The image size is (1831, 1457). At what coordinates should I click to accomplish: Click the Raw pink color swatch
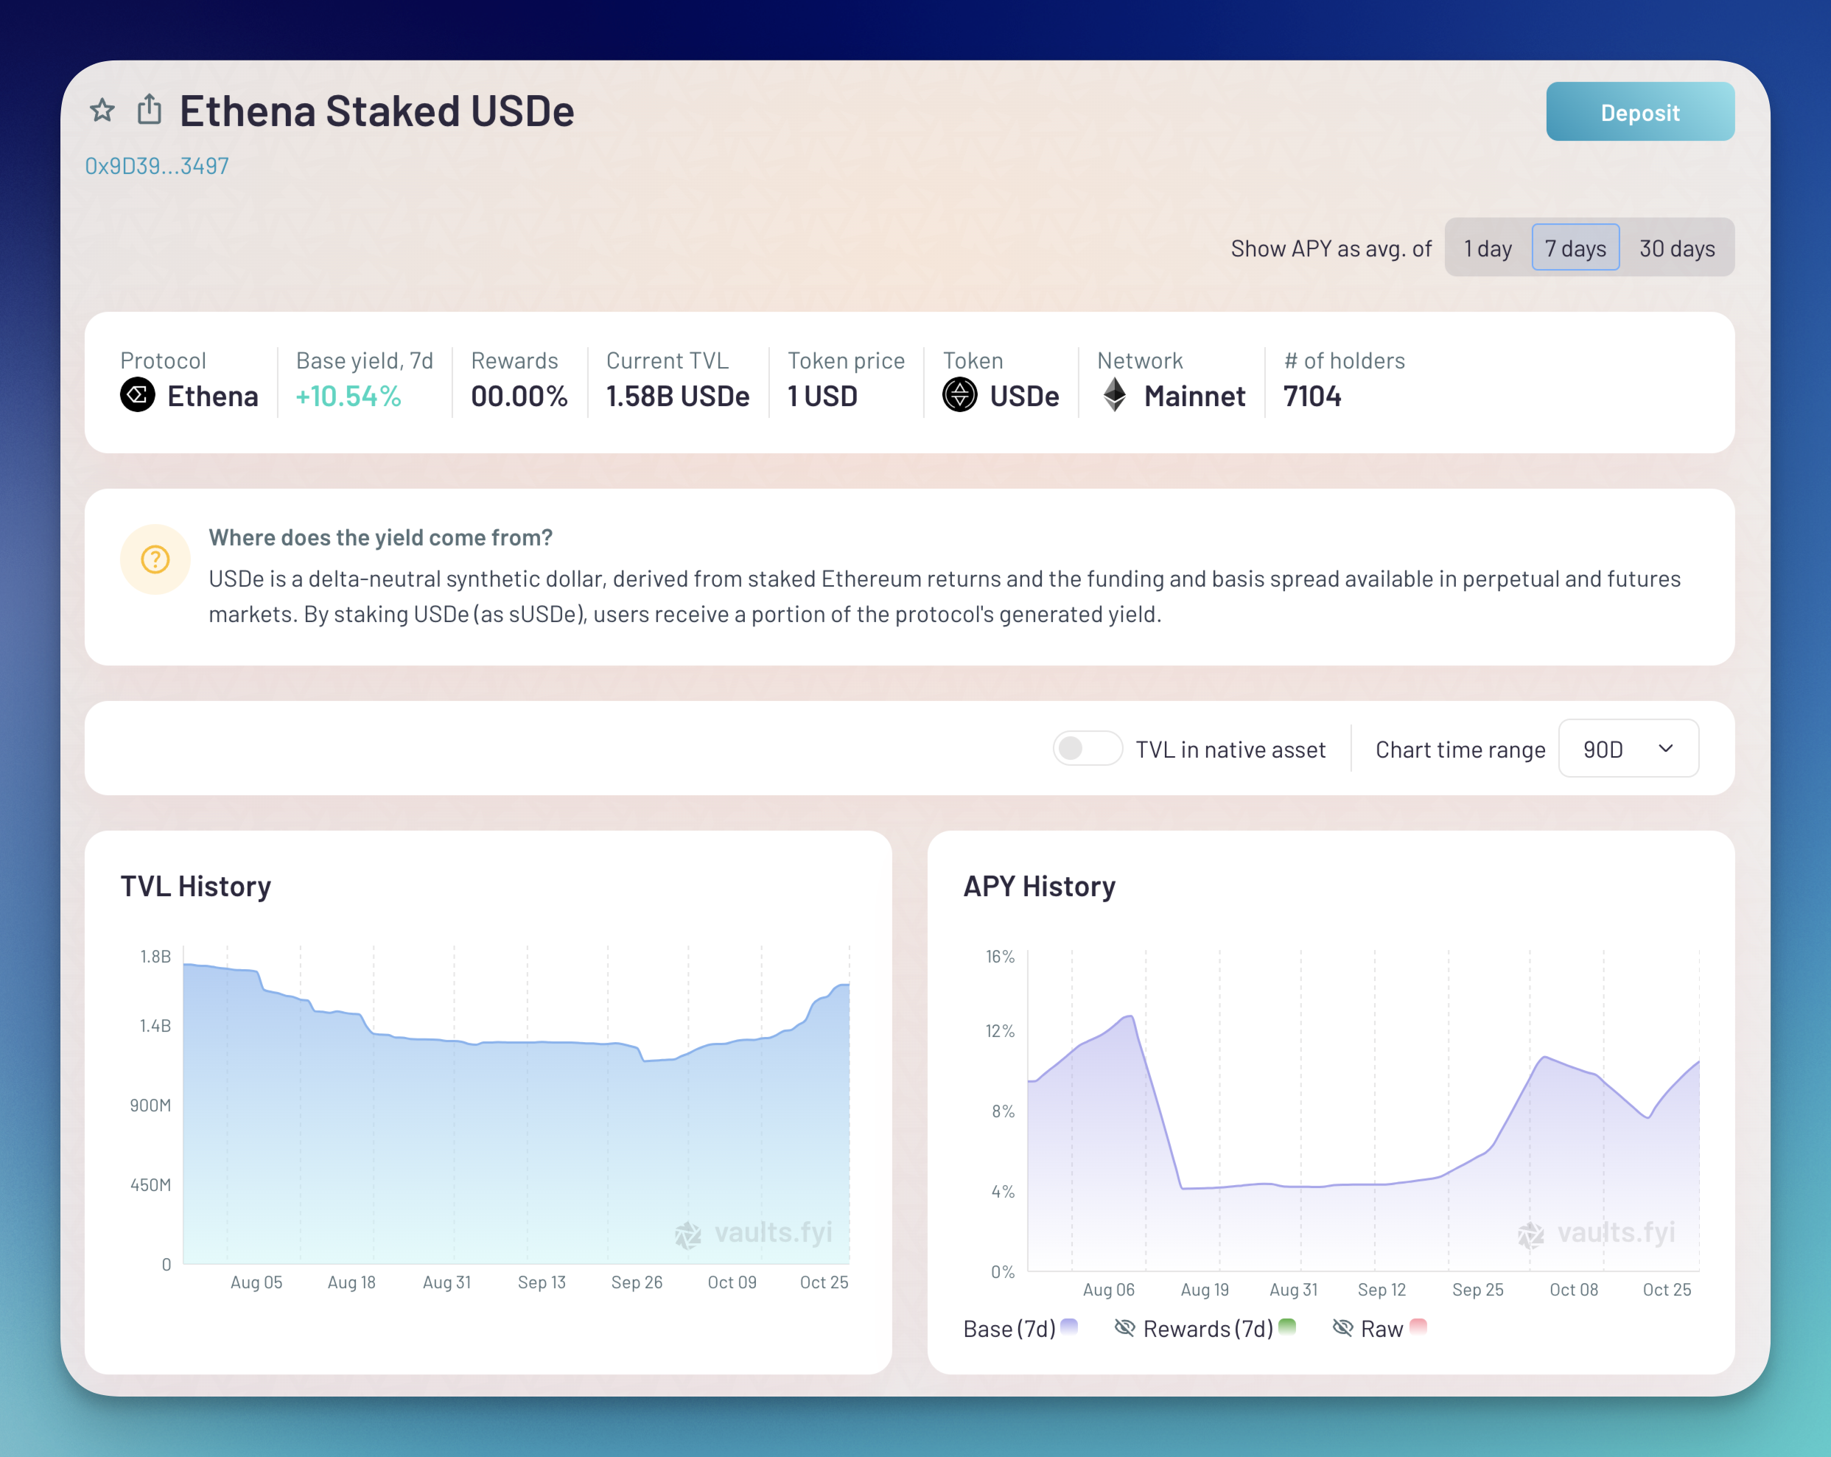tap(1418, 1326)
